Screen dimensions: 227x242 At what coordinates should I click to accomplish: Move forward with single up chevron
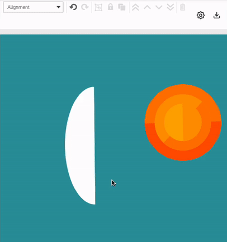pos(147,7)
